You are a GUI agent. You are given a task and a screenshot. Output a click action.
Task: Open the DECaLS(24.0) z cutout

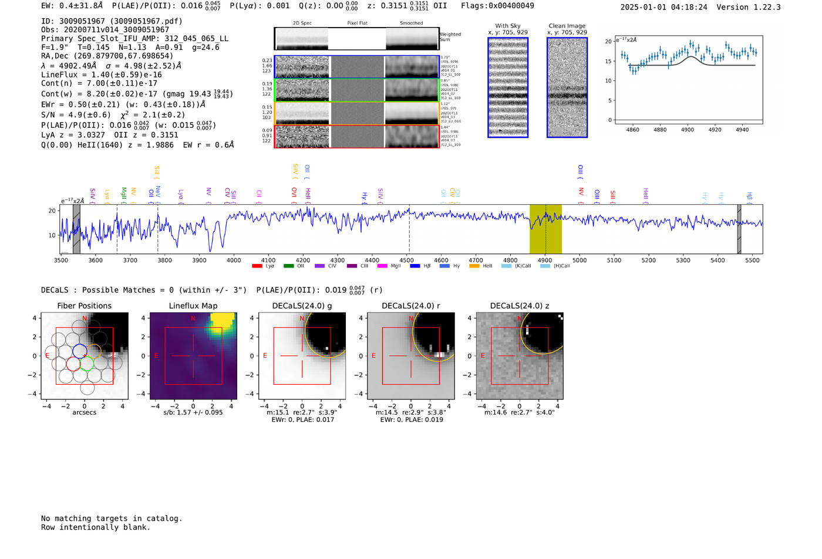point(519,355)
